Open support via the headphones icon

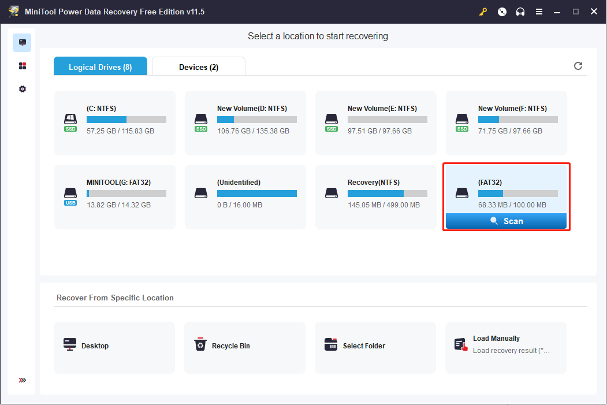[x=520, y=12]
